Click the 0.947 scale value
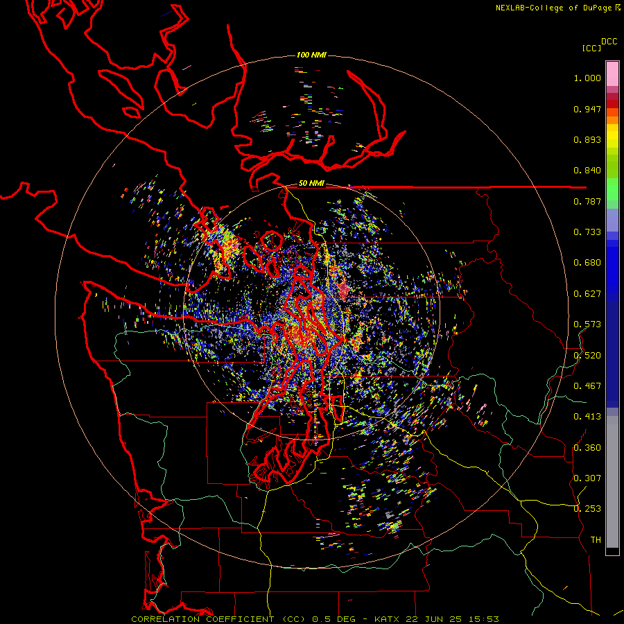 587,109
